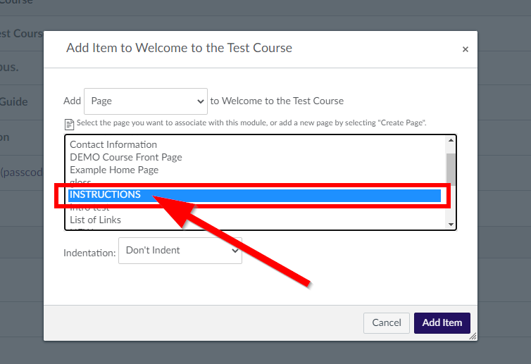Click the page document icon beside instructions
Image resolution: width=531 pixels, height=364 pixels.
(x=69, y=125)
